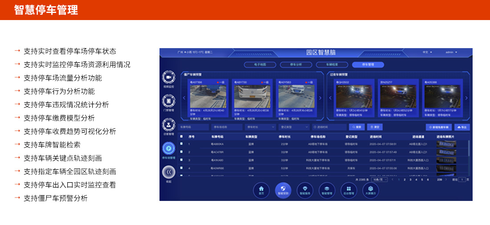Open the 访客管理 visitor management sidebar icon
The height and width of the screenshot is (225, 490).
[x=168, y=125]
